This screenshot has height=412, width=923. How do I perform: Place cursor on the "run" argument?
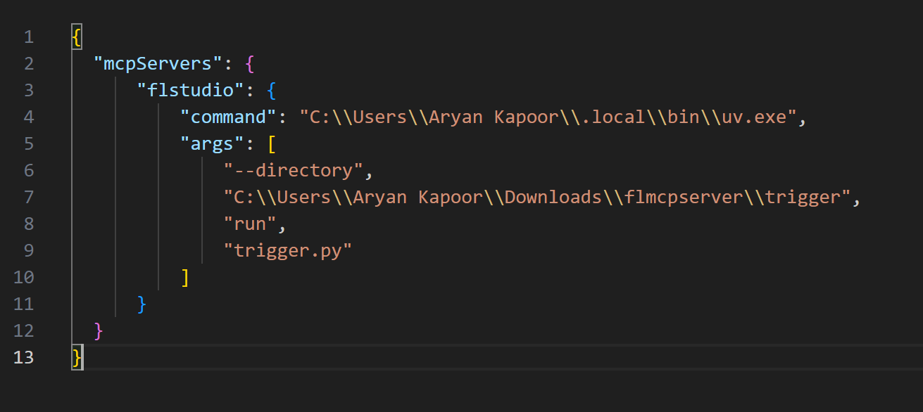pos(250,224)
